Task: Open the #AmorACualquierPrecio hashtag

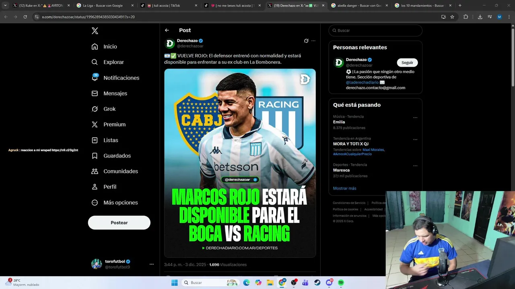Action: click(352, 154)
